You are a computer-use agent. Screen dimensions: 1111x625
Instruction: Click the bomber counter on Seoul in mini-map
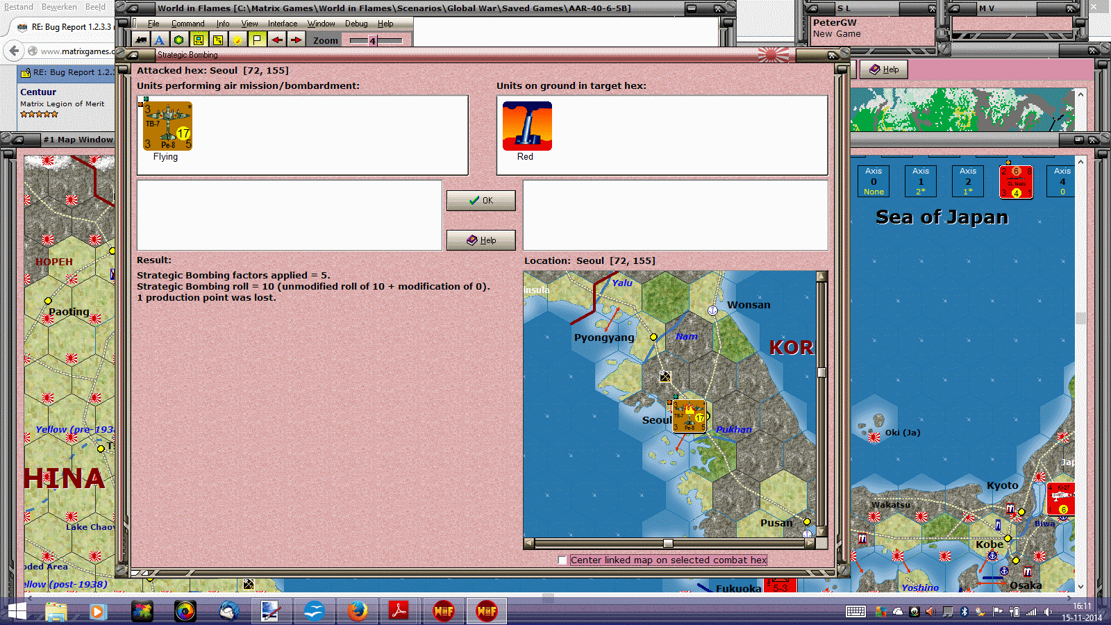click(x=689, y=416)
